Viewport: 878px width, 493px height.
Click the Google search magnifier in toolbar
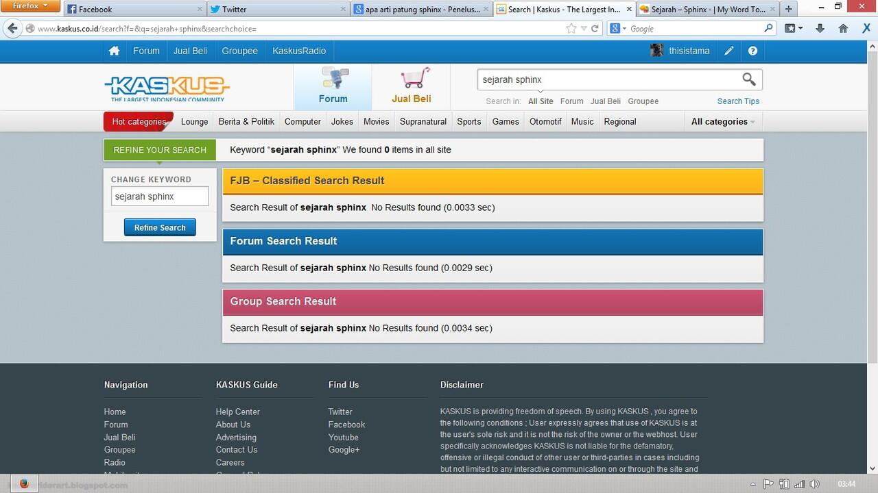(x=768, y=29)
